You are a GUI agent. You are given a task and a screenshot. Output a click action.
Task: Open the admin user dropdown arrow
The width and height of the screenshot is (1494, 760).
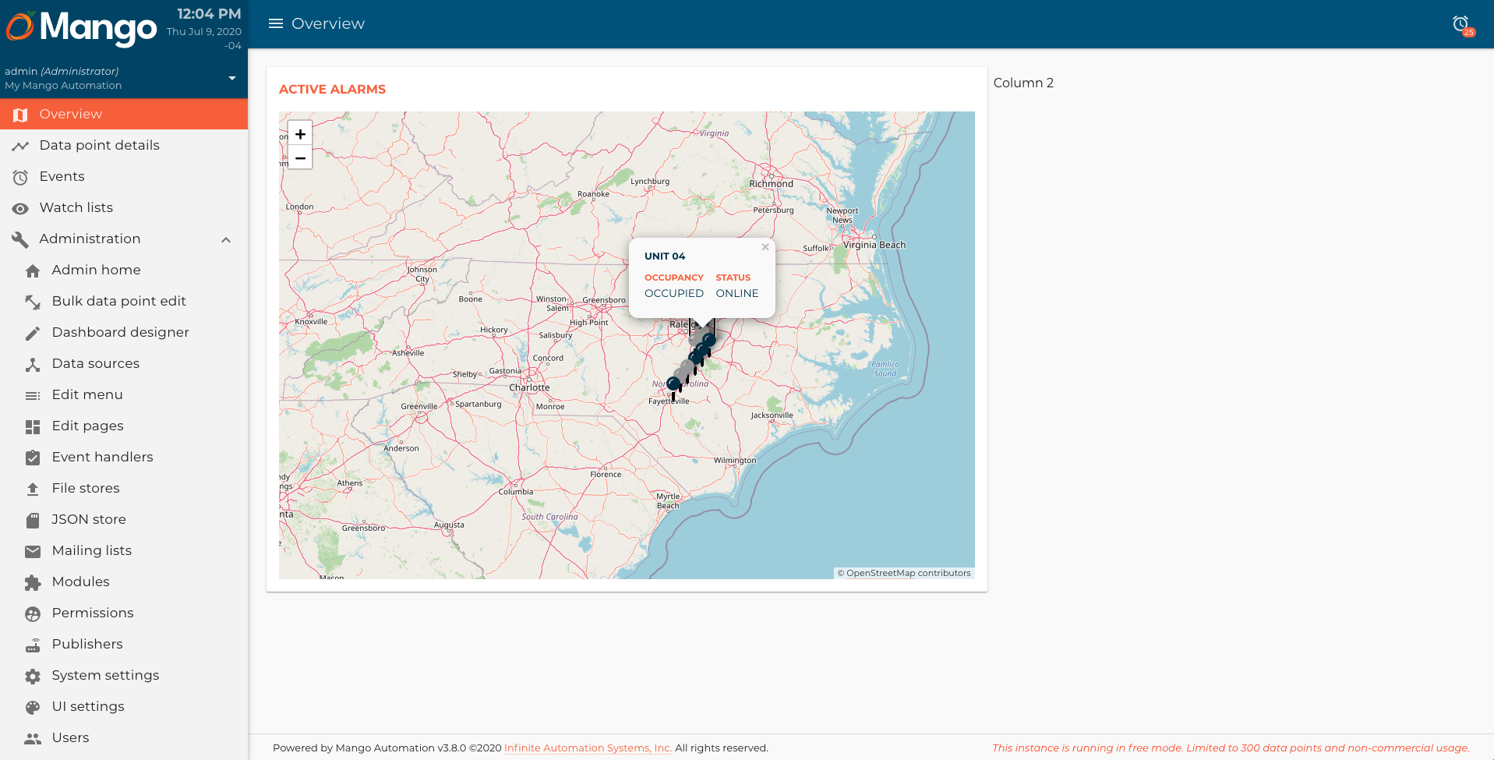[232, 78]
